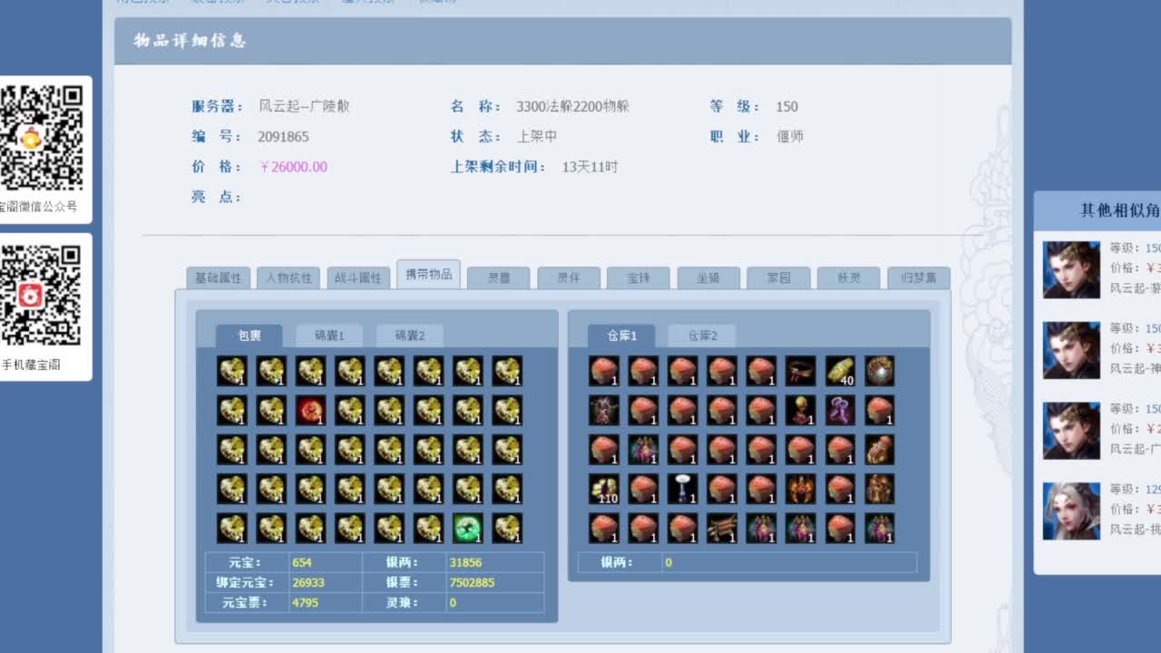Select the remaining time 13天11时
The width and height of the screenshot is (1161, 653).
(x=590, y=167)
